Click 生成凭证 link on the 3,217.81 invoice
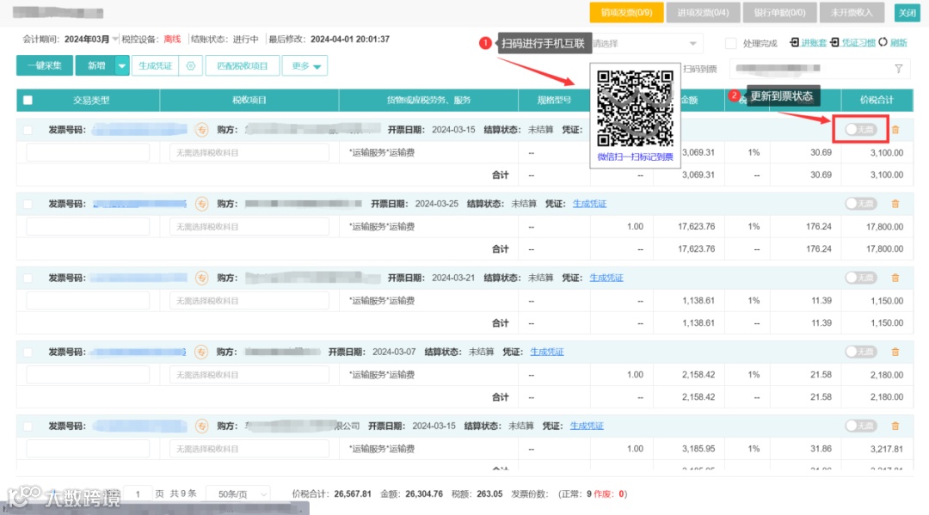929x515 pixels. tap(587, 426)
